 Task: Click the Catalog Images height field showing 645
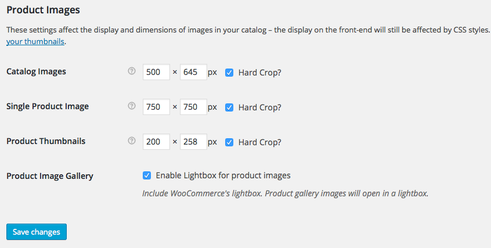(x=193, y=72)
